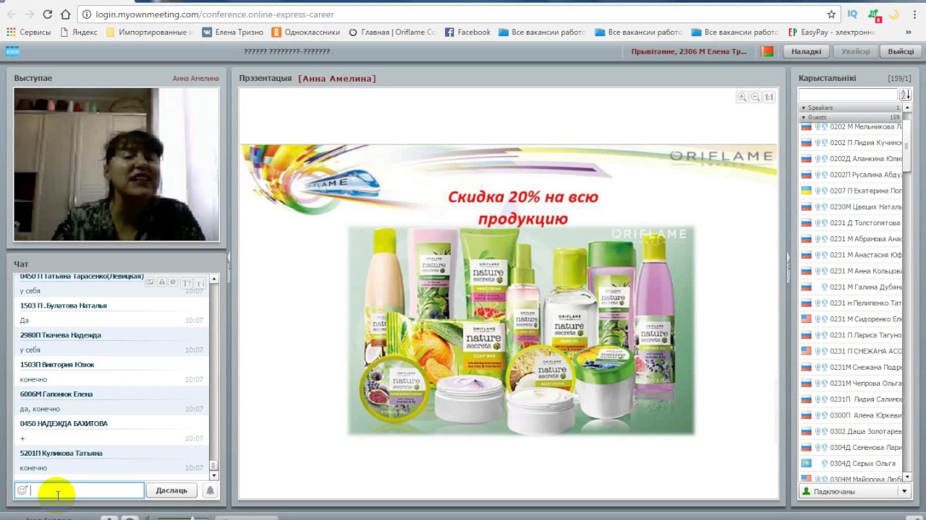The image size is (926, 520).
Task: Click chat sender 6006М Гапонюк Елена
Action: 56,394
